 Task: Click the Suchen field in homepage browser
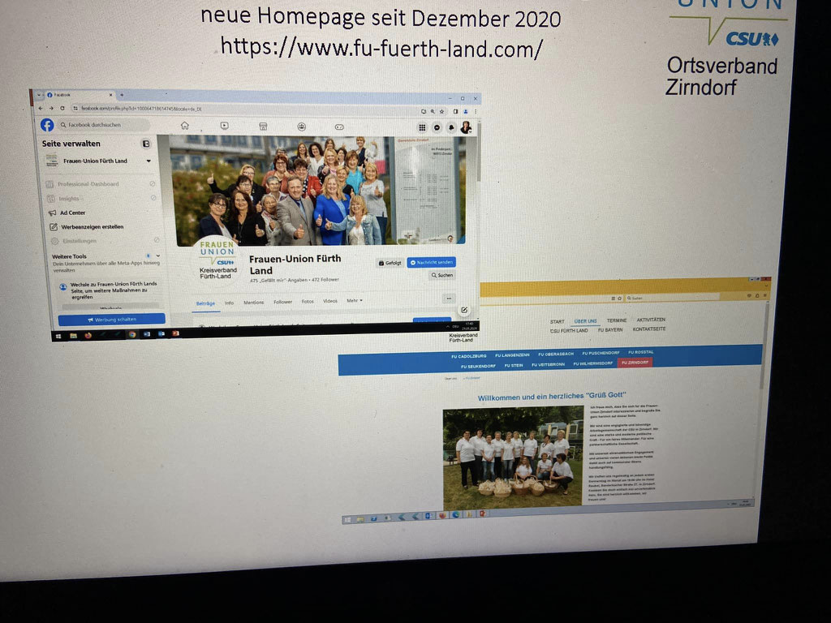click(672, 298)
